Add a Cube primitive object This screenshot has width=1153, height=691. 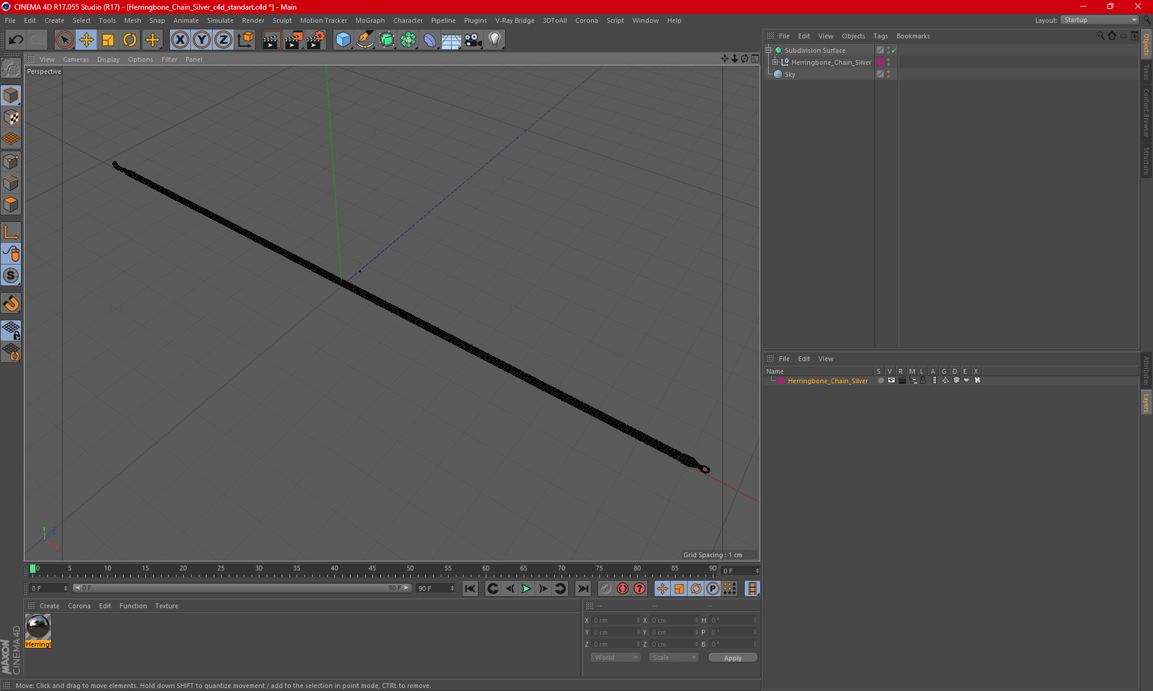(x=343, y=40)
